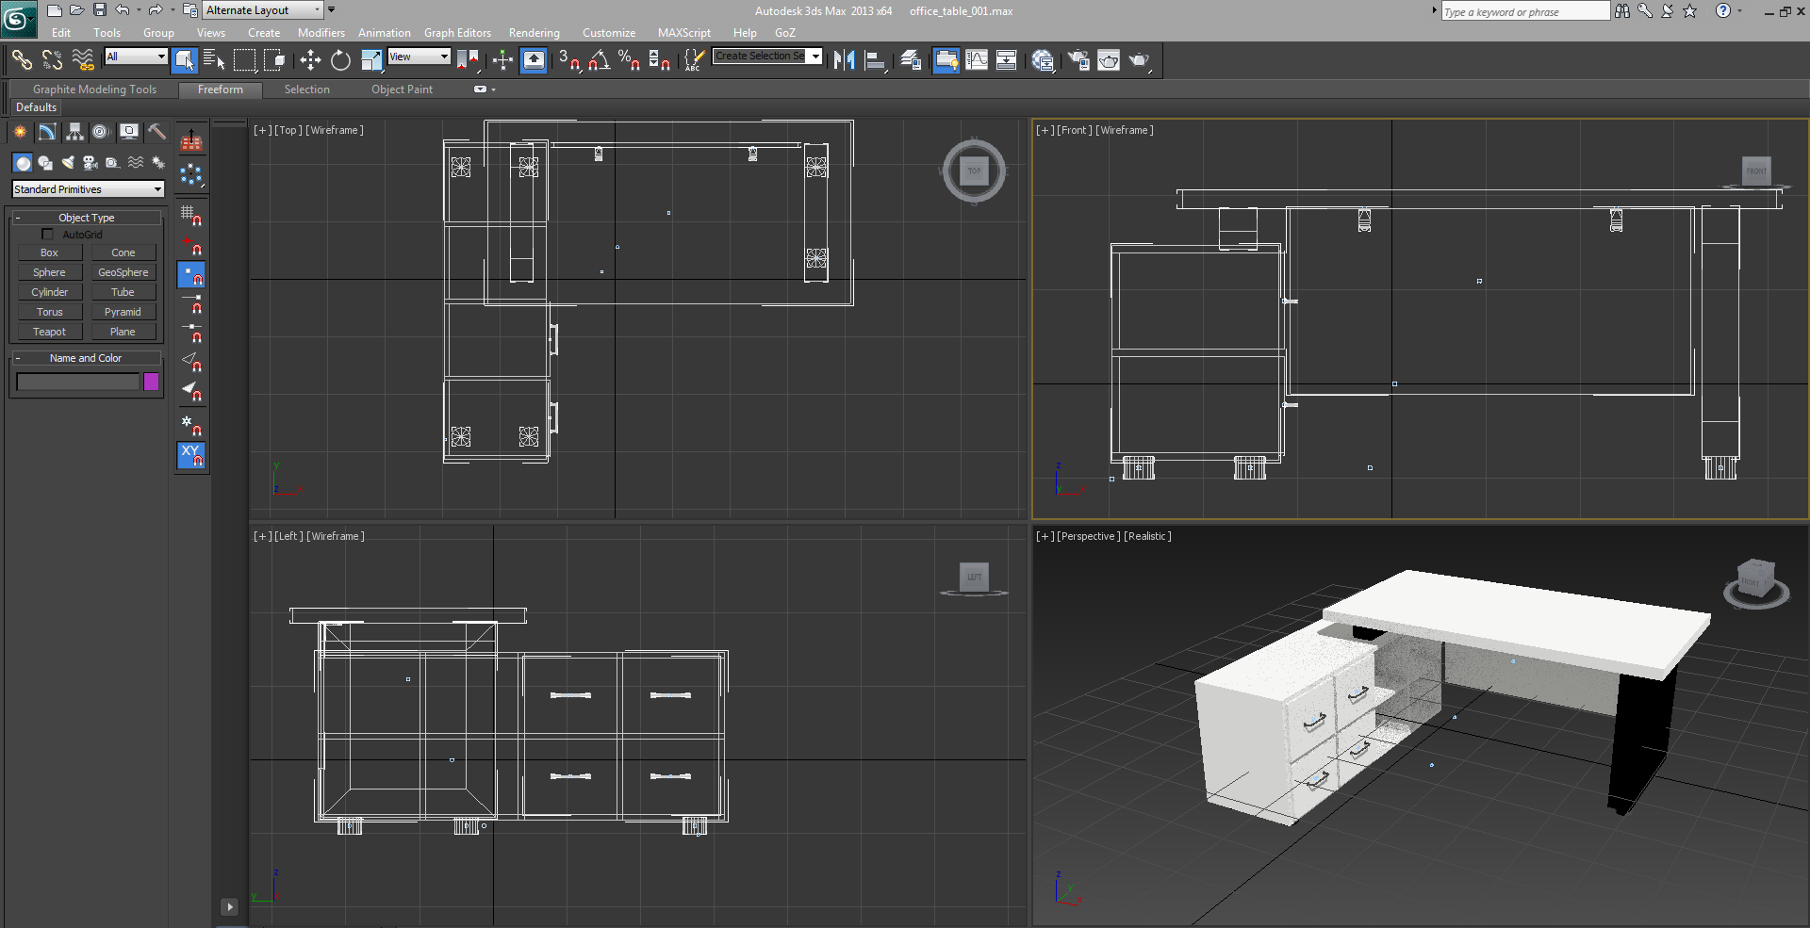Viewport: 1810px width, 928px height.
Task: Switch to the Object Paint tab
Action: tap(402, 90)
